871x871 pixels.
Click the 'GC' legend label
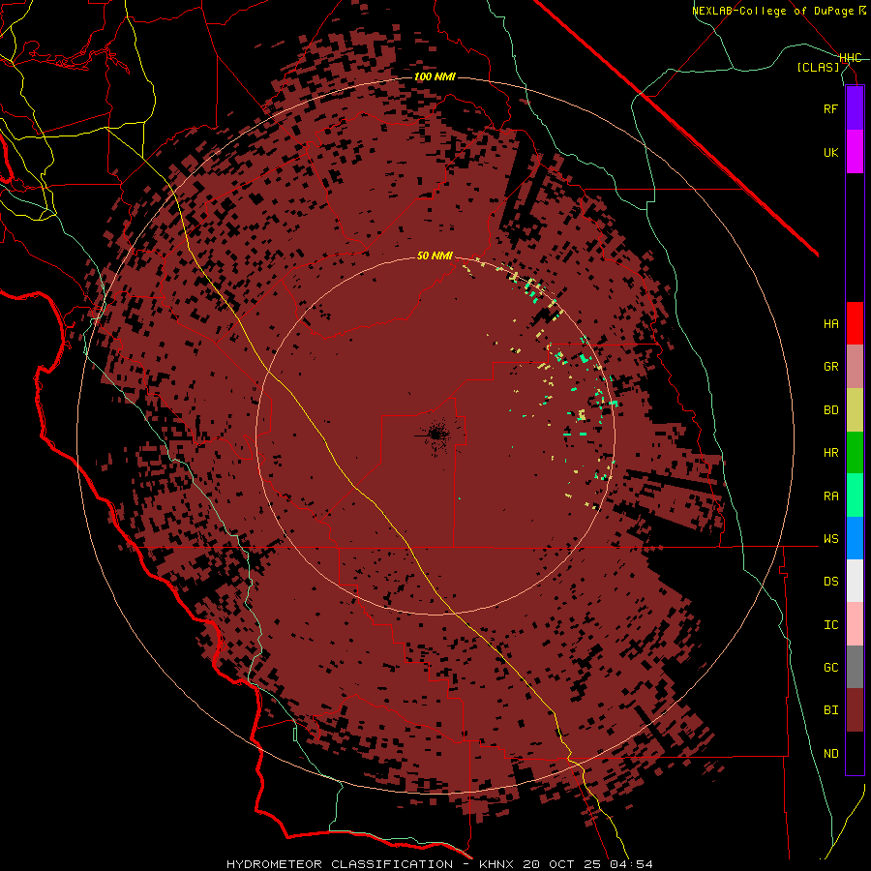pyautogui.click(x=830, y=667)
